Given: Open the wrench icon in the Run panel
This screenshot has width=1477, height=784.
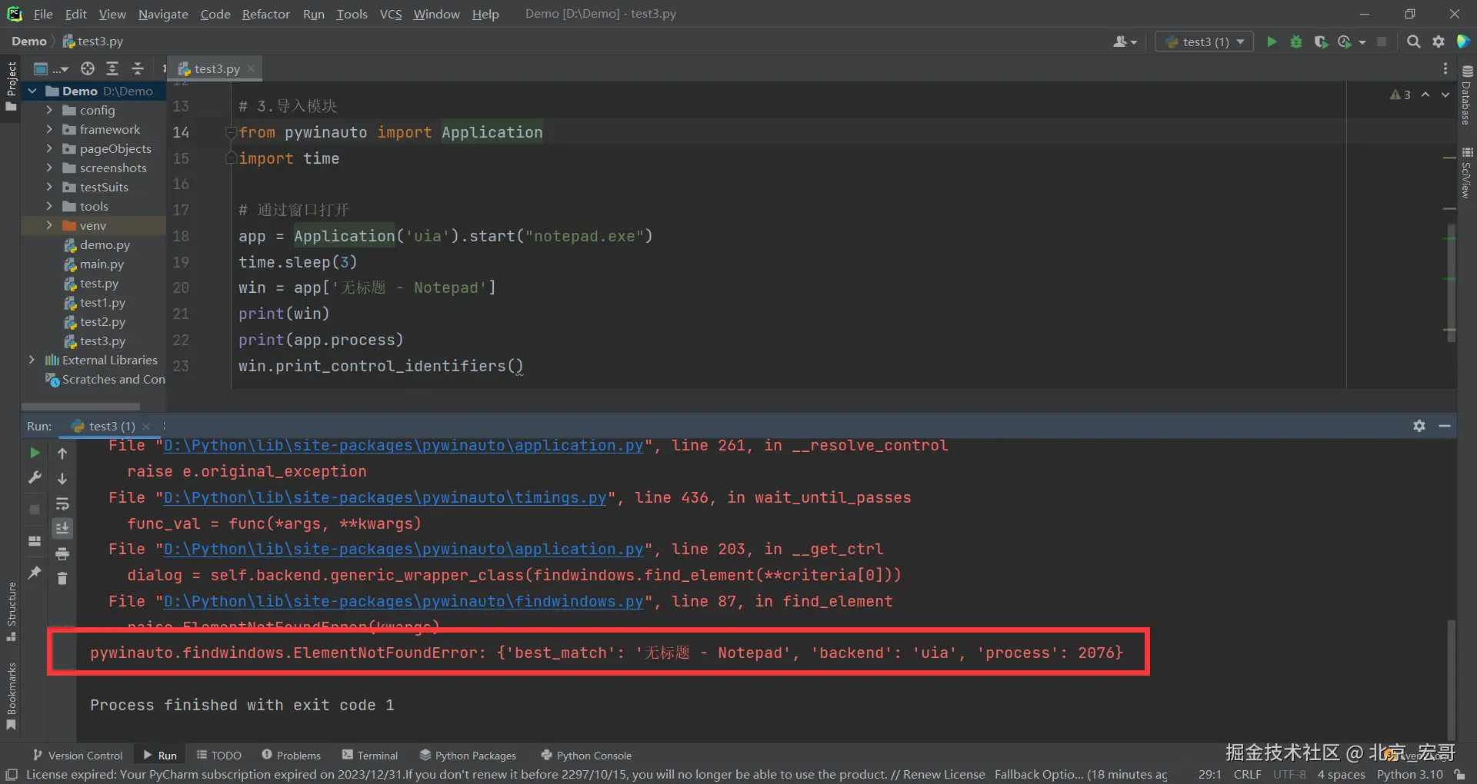Looking at the screenshot, I should click(x=35, y=478).
